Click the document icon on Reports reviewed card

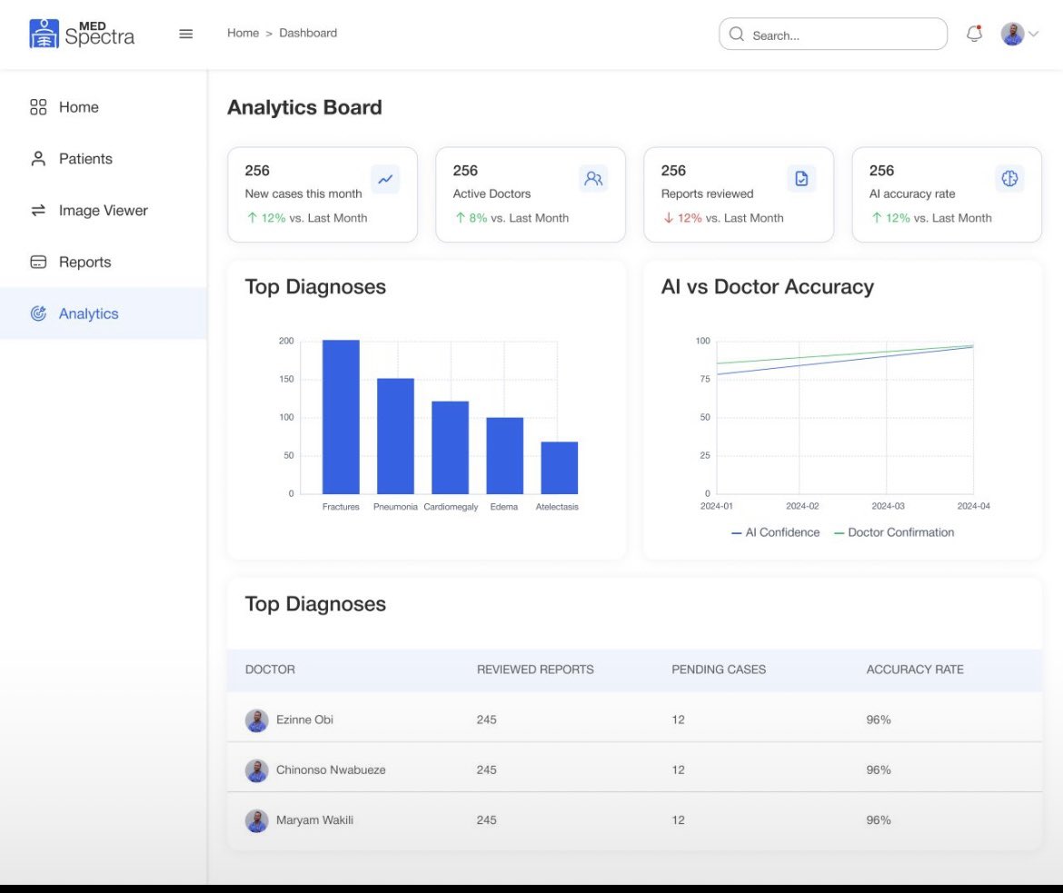[801, 179]
